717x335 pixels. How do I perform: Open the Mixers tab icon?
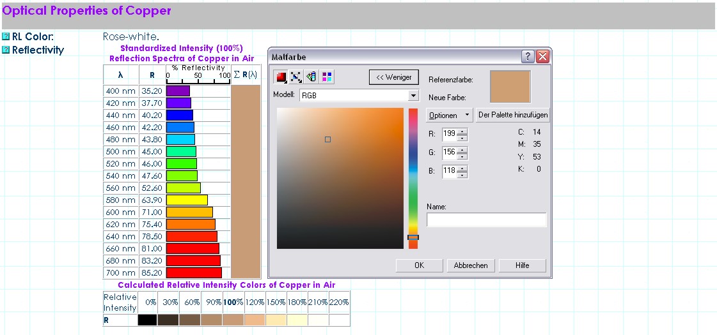[x=296, y=77]
